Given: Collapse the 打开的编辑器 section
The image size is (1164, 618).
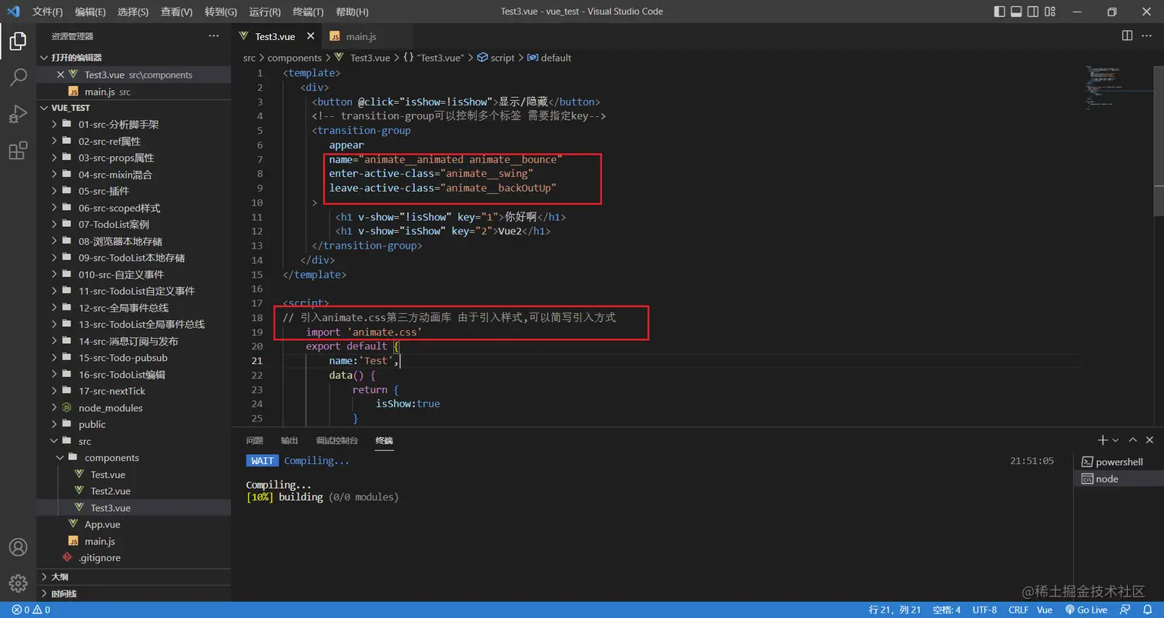Looking at the screenshot, I should click(134, 58).
